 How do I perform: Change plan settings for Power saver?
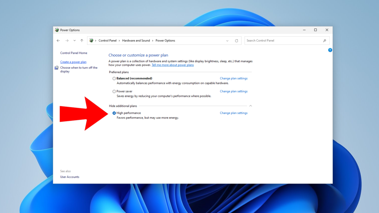click(234, 91)
